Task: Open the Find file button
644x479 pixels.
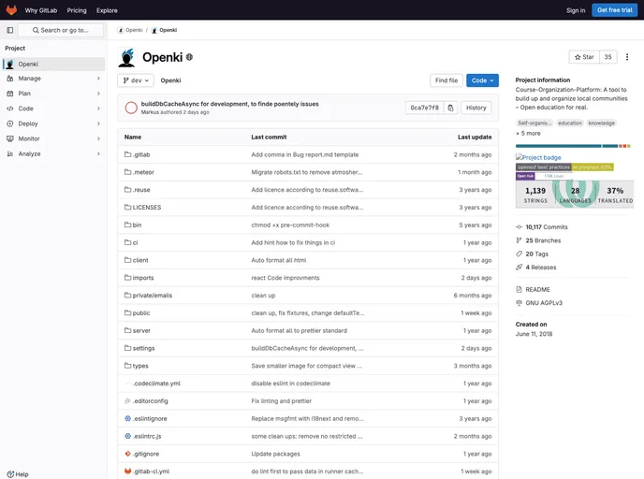Action: click(446, 80)
